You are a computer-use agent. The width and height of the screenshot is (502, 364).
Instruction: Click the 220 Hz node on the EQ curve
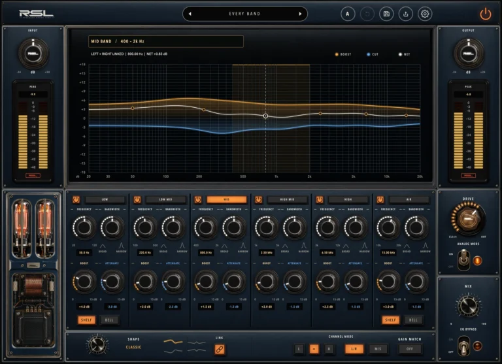[x=204, y=110]
